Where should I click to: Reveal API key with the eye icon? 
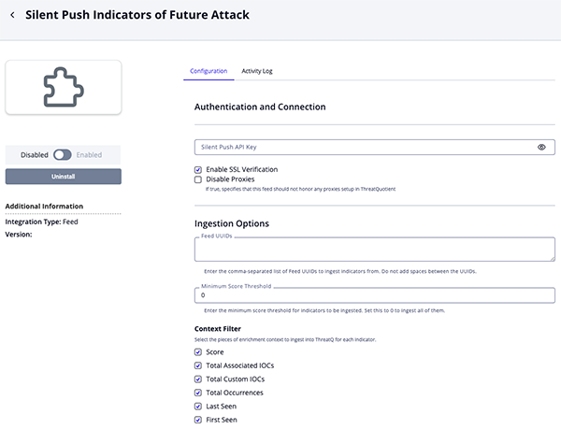pos(541,148)
